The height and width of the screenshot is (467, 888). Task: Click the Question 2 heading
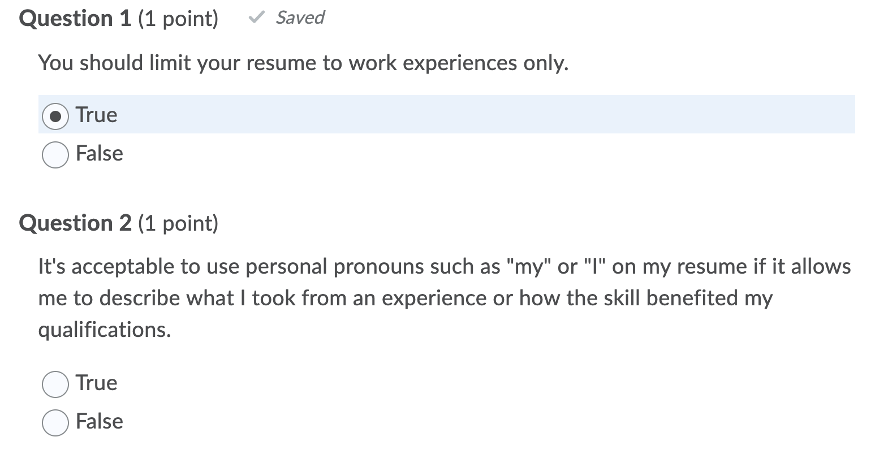pyautogui.click(x=75, y=223)
